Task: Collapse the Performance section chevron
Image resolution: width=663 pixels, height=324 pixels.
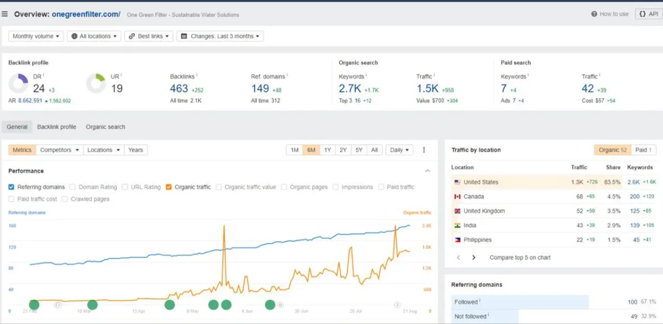Action: [x=428, y=171]
